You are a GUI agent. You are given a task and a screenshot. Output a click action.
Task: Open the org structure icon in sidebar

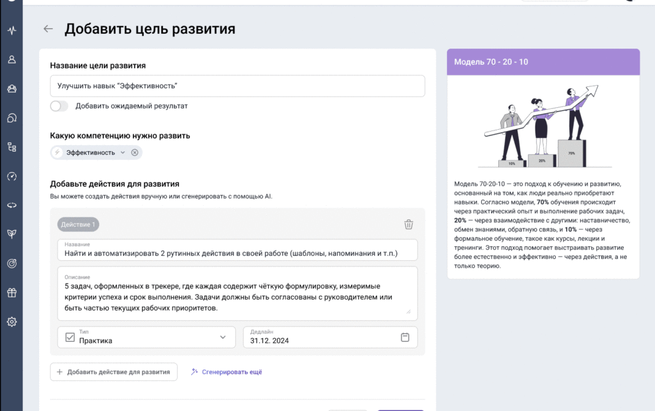(x=12, y=147)
